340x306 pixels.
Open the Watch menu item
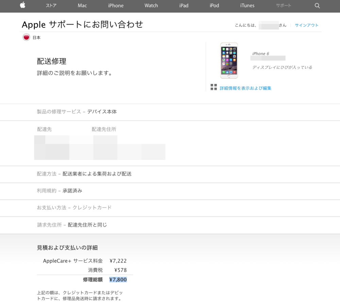coord(151,6)
